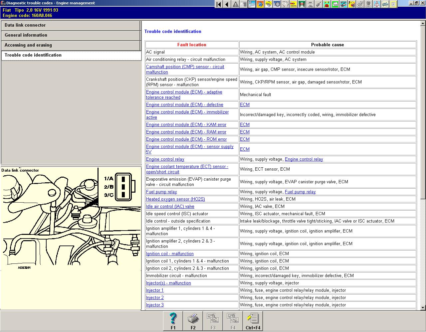
Task: Click ECM cause link in KAM error row
Action: point(245,124)
